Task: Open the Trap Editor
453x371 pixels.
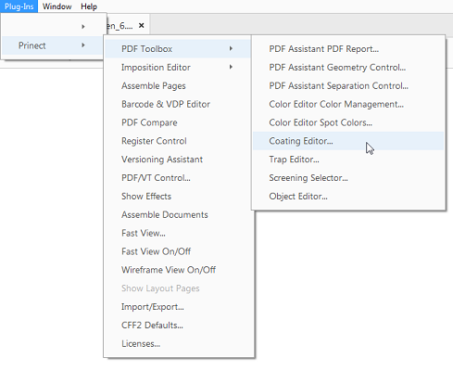Action: 348,160
